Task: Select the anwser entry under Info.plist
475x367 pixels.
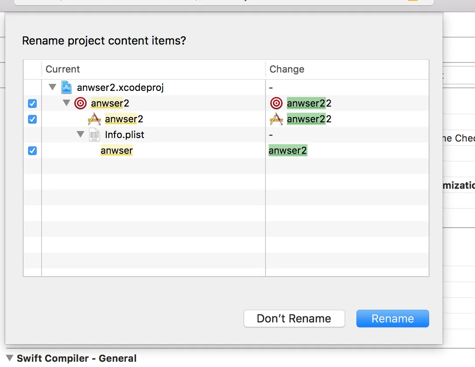Action: 117,151
